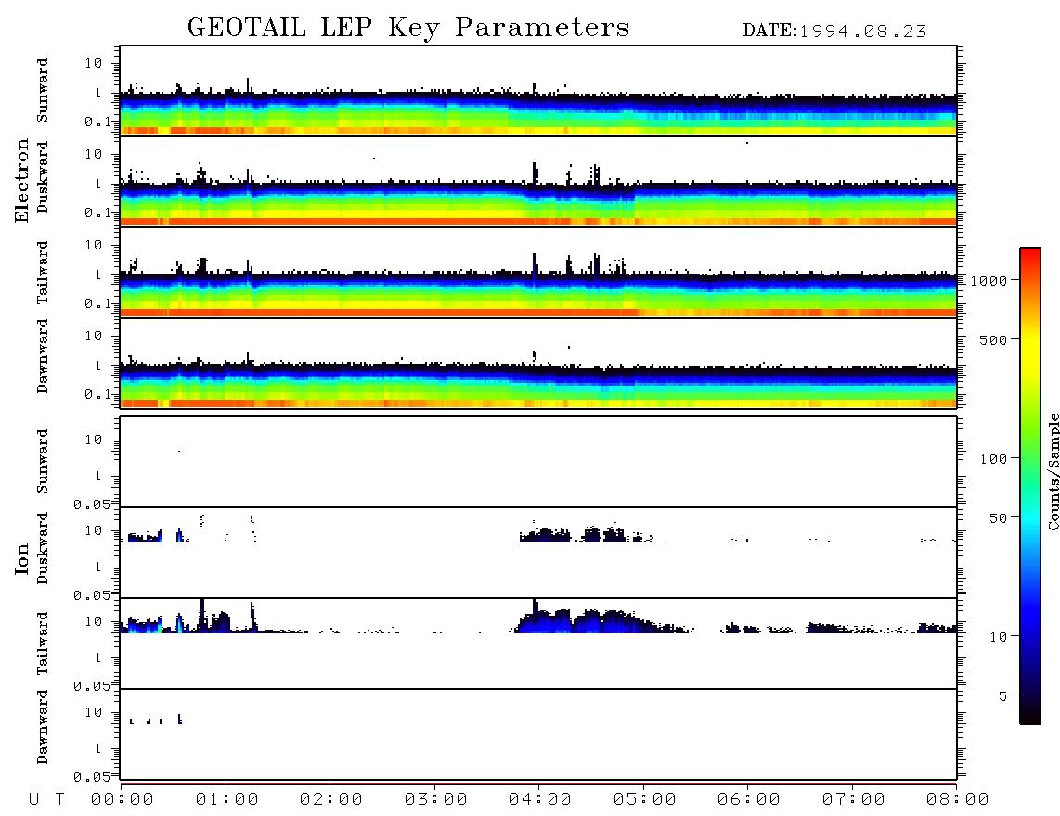Screen dimensions: 1060x816
Task: Click the Ion "Duskward" axis label
Action: tap(43, 548)
